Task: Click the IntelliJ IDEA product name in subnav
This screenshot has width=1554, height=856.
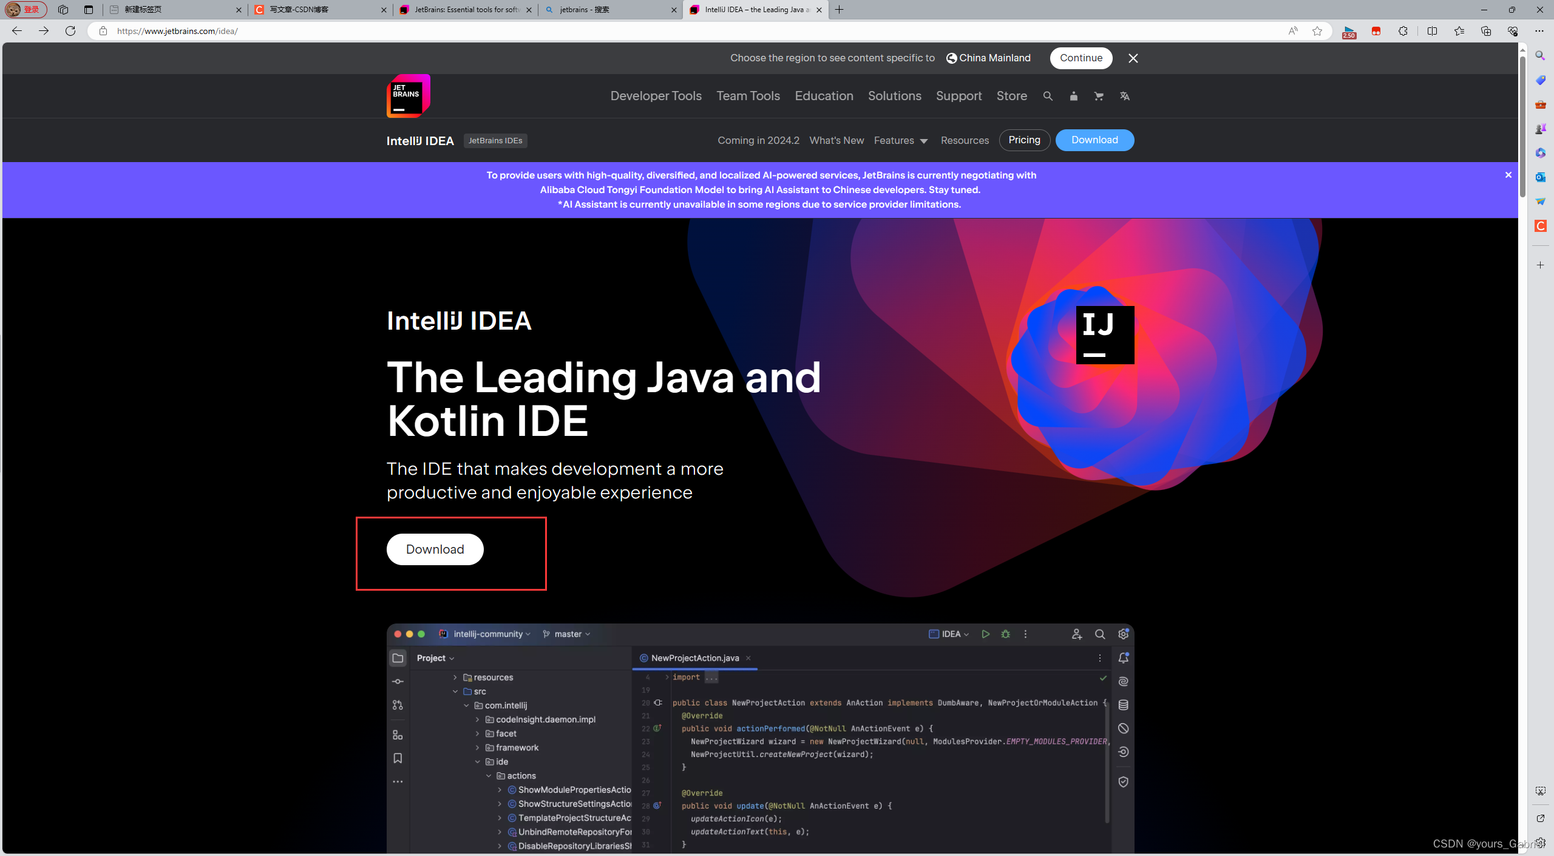Action: (420, 141)
